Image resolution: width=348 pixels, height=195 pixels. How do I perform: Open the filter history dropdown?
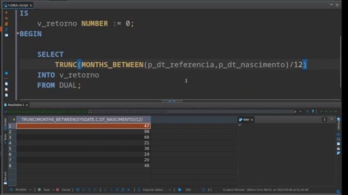point(300,112)
